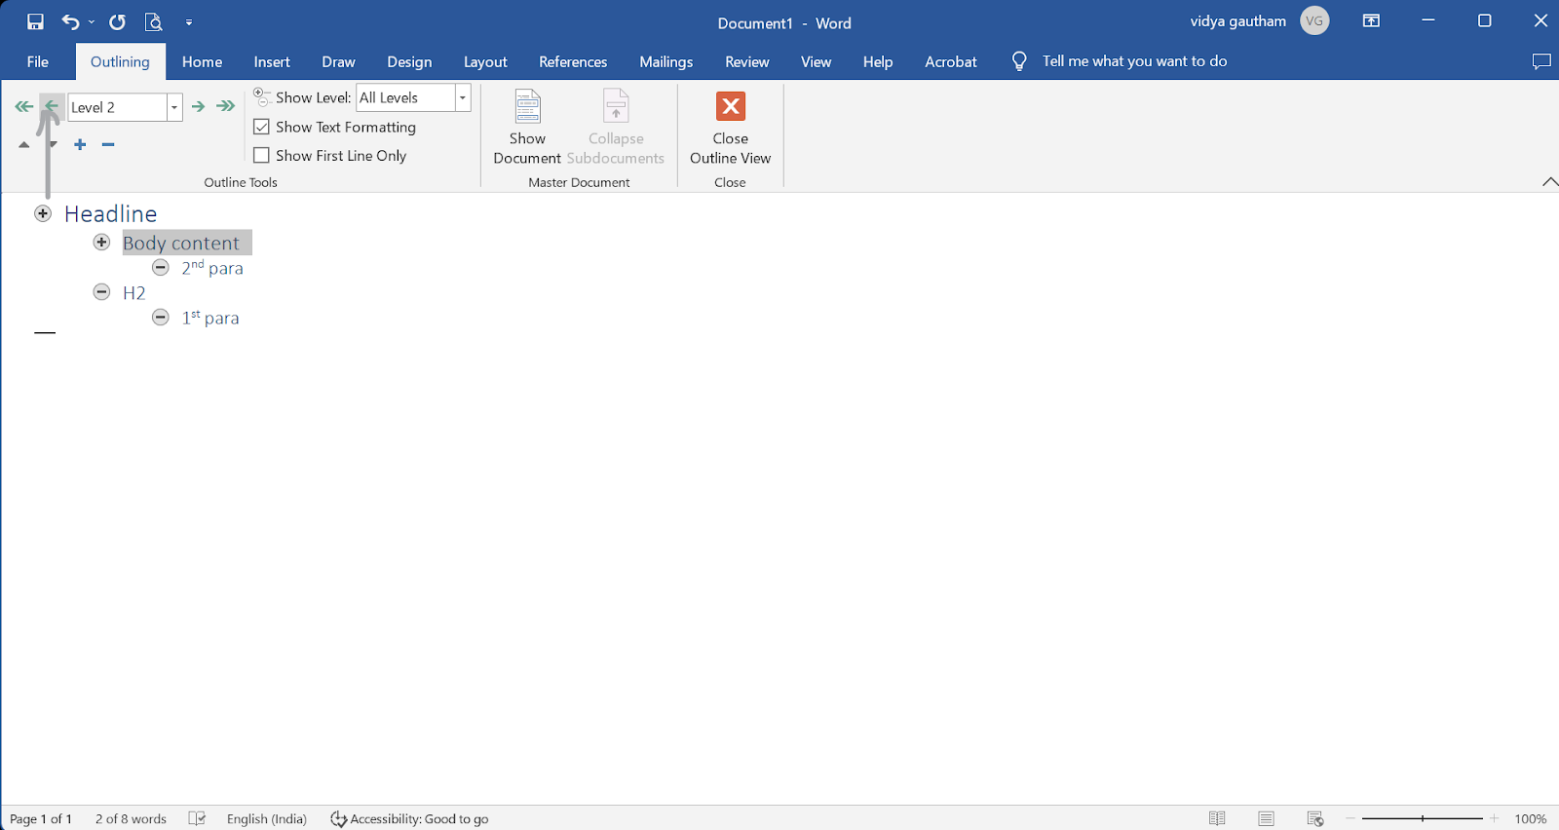Open the Review tab
The height and width of the screenshot is (830, 1559).
[747, 61]
